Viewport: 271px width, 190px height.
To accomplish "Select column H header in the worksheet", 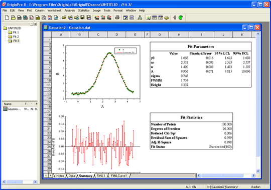I will click(x=179, y=34).
